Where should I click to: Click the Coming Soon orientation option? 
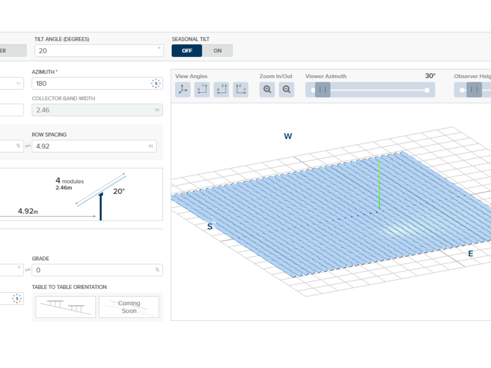pos(129,307)
